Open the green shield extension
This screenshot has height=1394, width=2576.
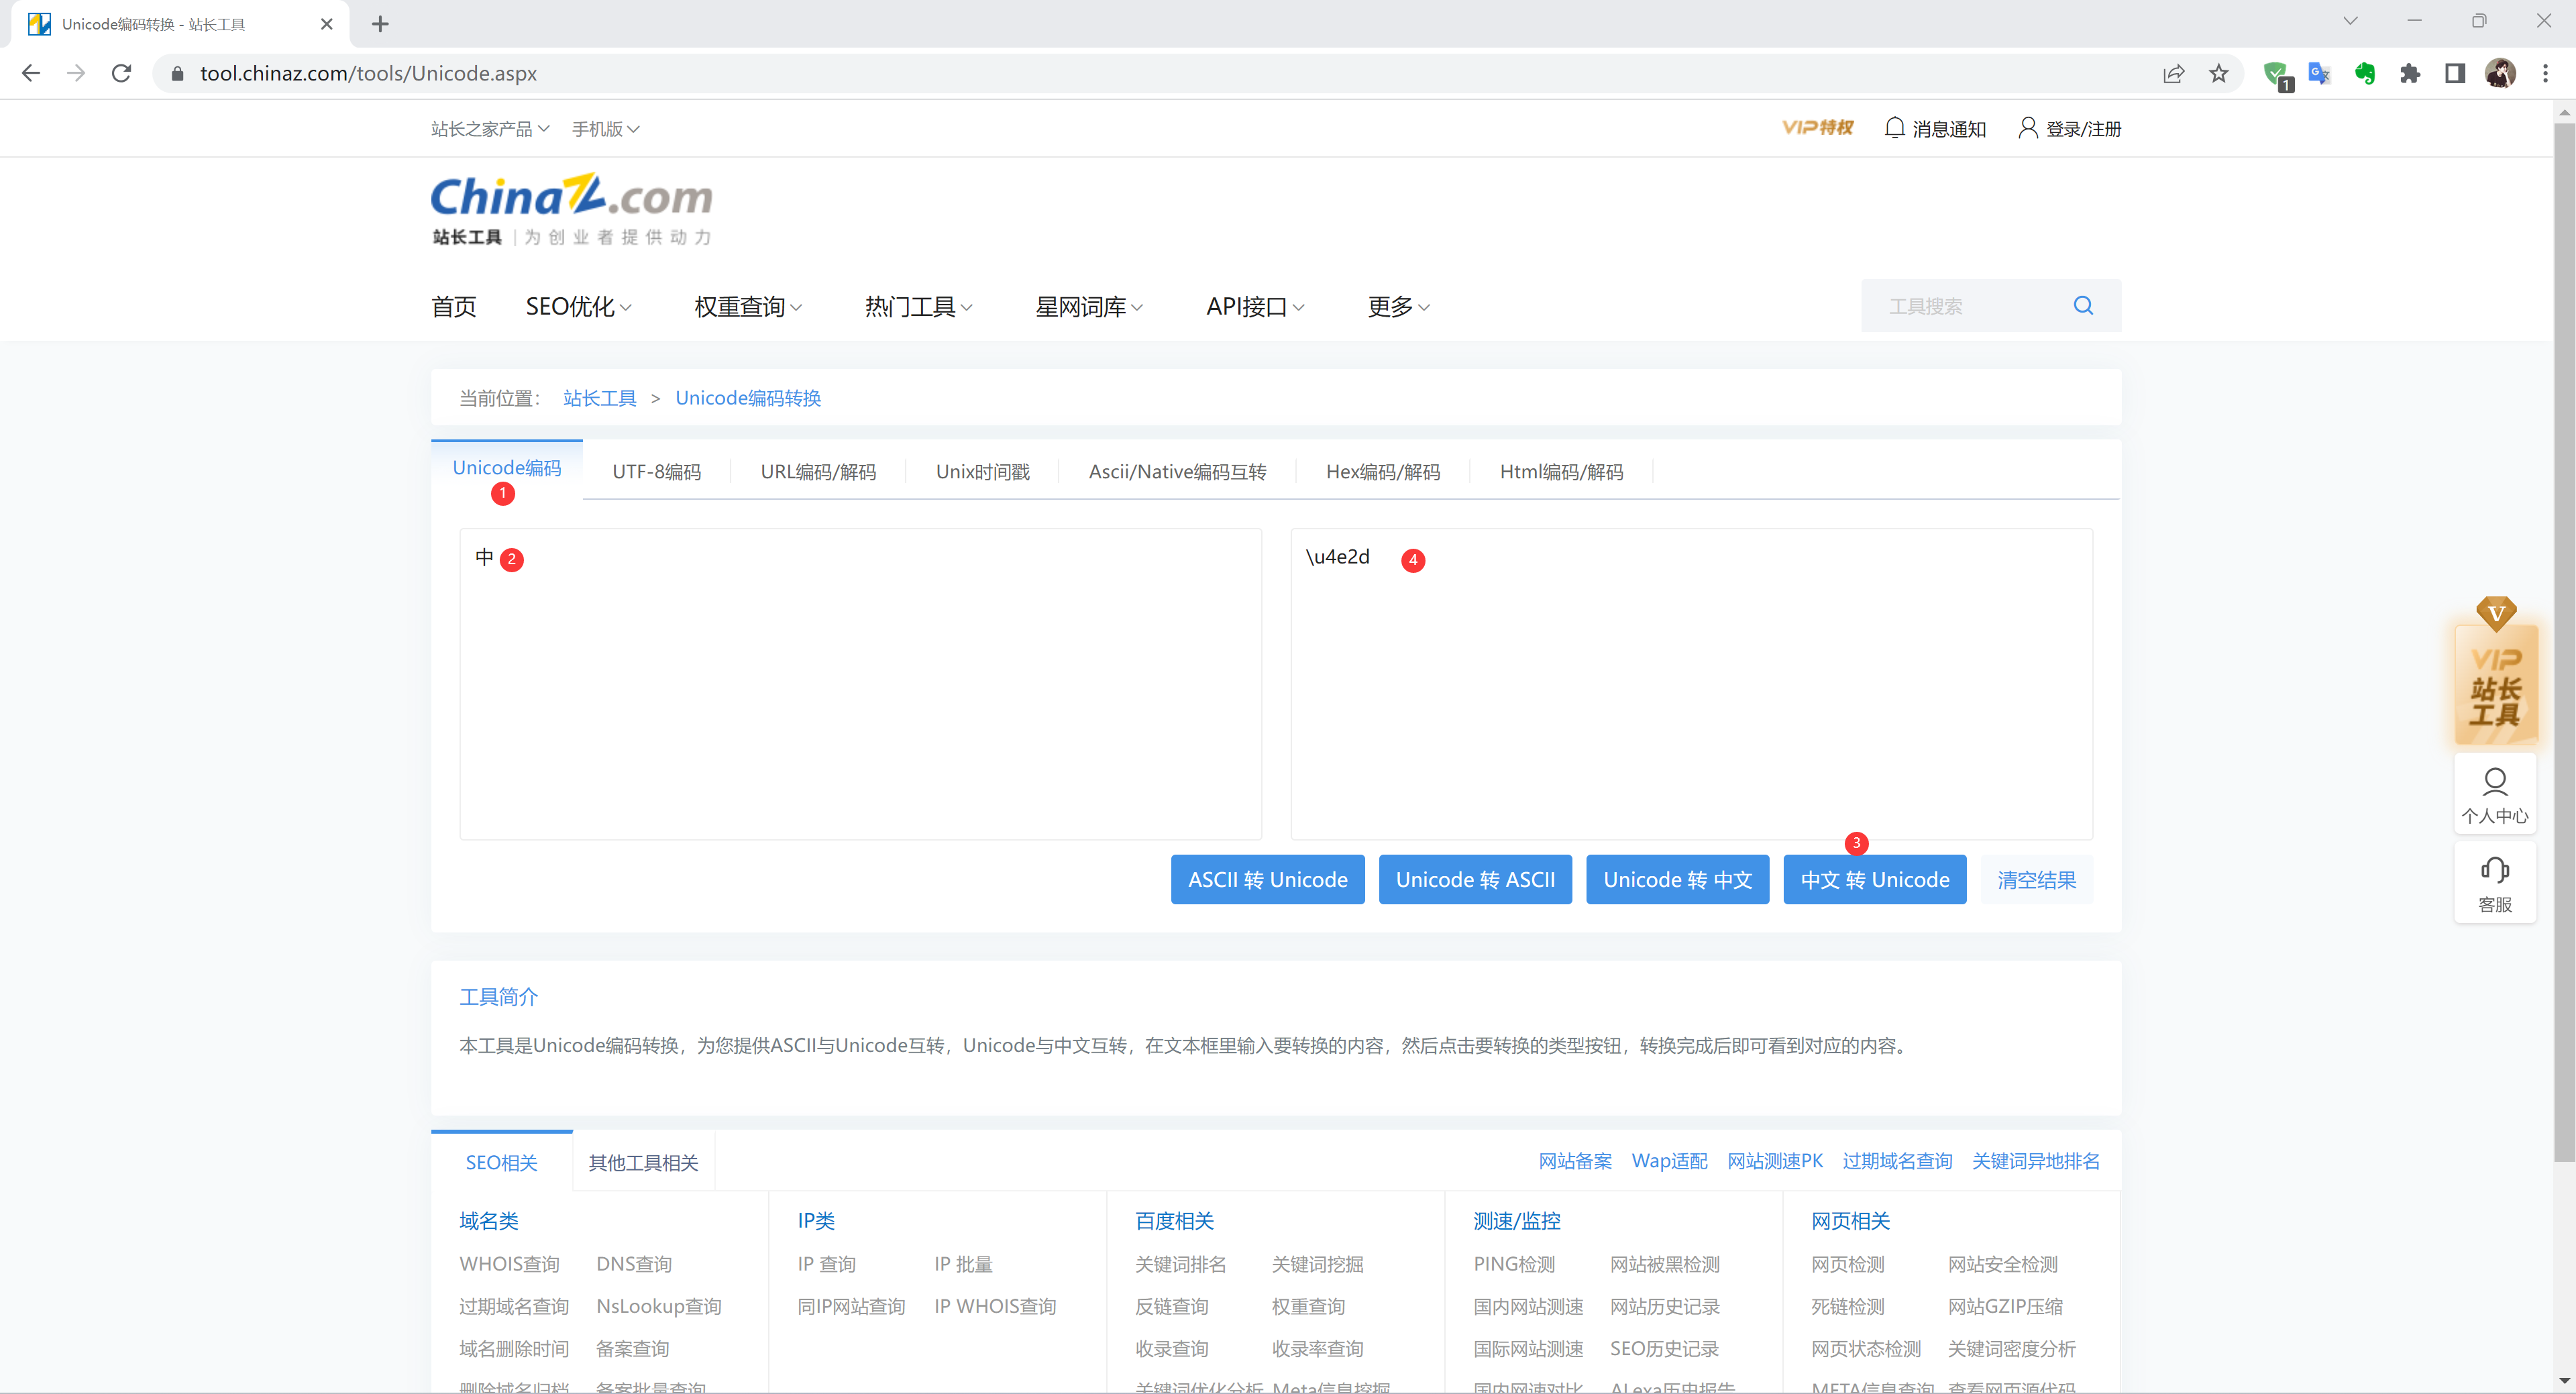tap(2276, 74)
